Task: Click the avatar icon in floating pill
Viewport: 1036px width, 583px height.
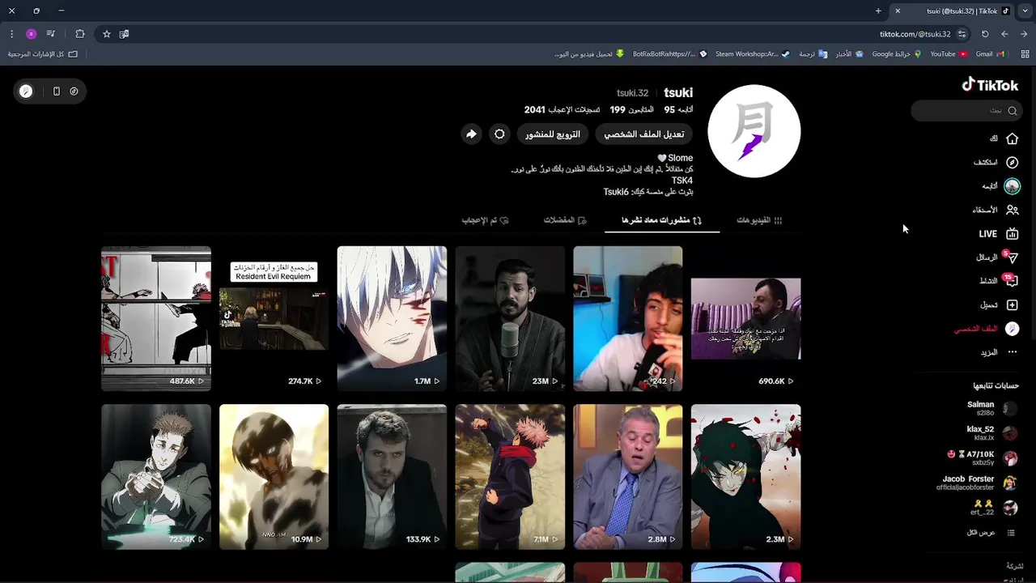Action: [x=26, y=91]
